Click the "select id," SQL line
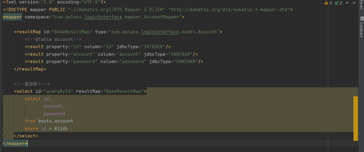The image size is (364, 152). [x=38, y=99]
